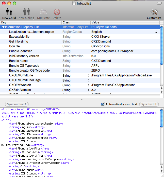164x177 pixels.
Task: Sort by the Key column header
Action: [x=31, y=22]
